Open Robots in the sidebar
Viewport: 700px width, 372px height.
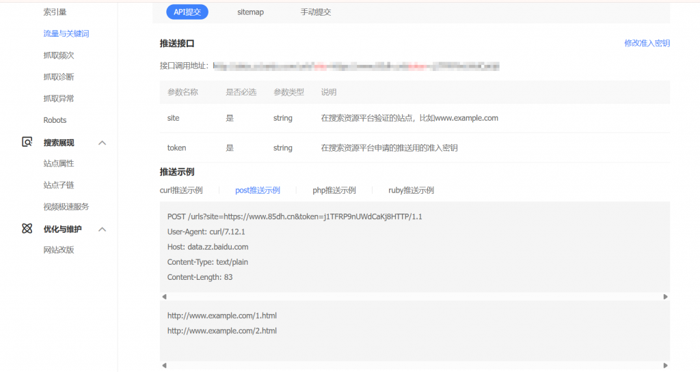click(55, 120)
